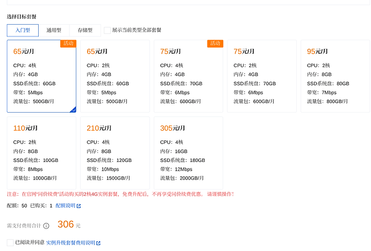Image resolution: width=371 pixels, height=251 pixels.
Task: Click 带宽: 10Mbps text
Action: (x=103, y=169)
